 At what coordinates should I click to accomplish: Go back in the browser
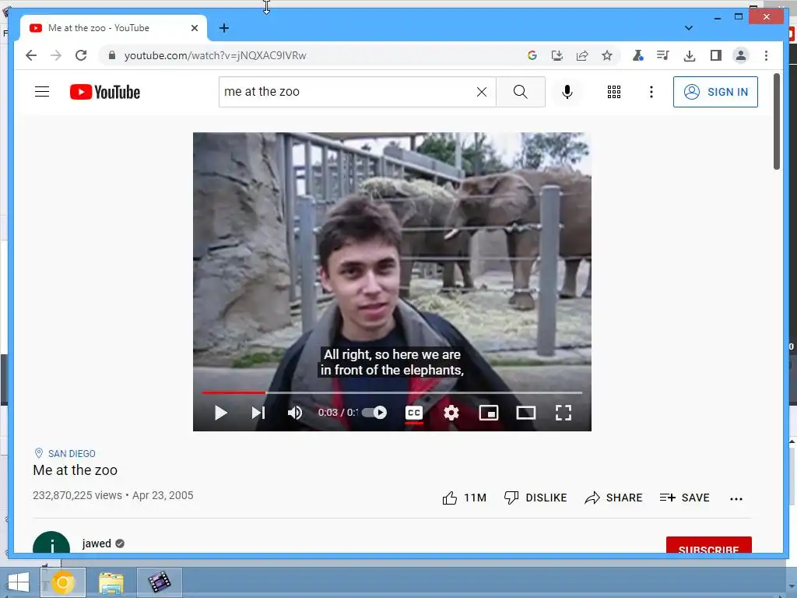31,55
